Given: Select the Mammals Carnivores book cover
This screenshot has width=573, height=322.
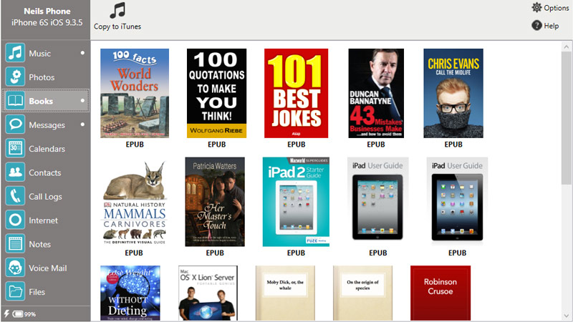Looking at the screenshot, I should (134, 202).
